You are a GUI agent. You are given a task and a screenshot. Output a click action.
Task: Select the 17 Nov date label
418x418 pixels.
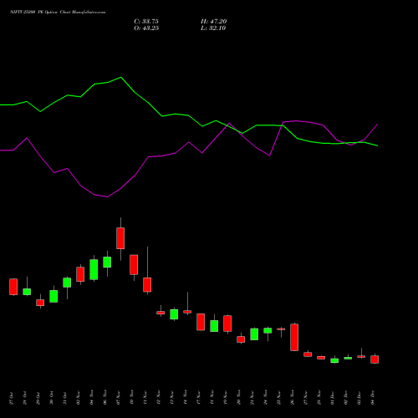pos(199,398)
